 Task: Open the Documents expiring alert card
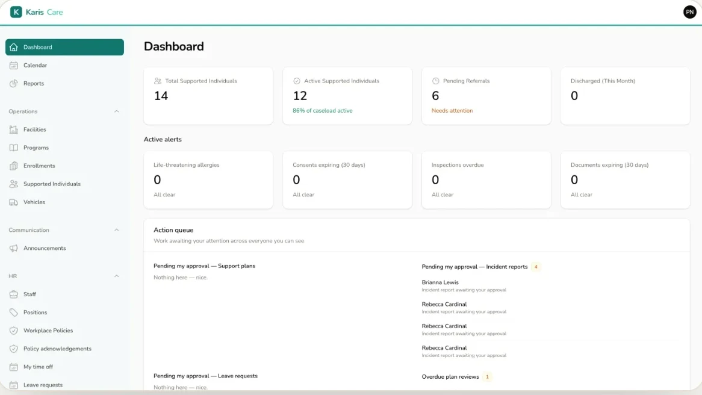click(x=626, y=180)
